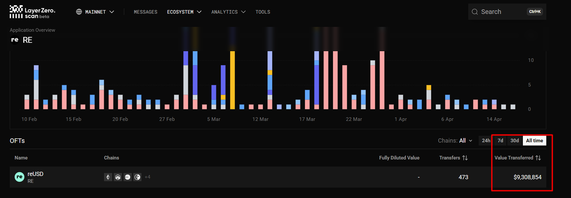Select the fourth chain icon before +4

click(138, 177)
